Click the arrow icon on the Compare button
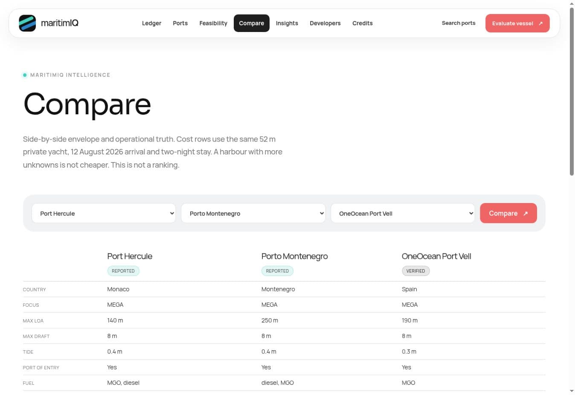 tap(526, 213)
